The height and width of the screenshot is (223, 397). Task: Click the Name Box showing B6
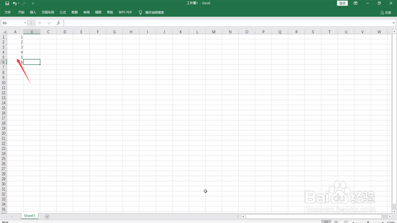coord(12,23)
